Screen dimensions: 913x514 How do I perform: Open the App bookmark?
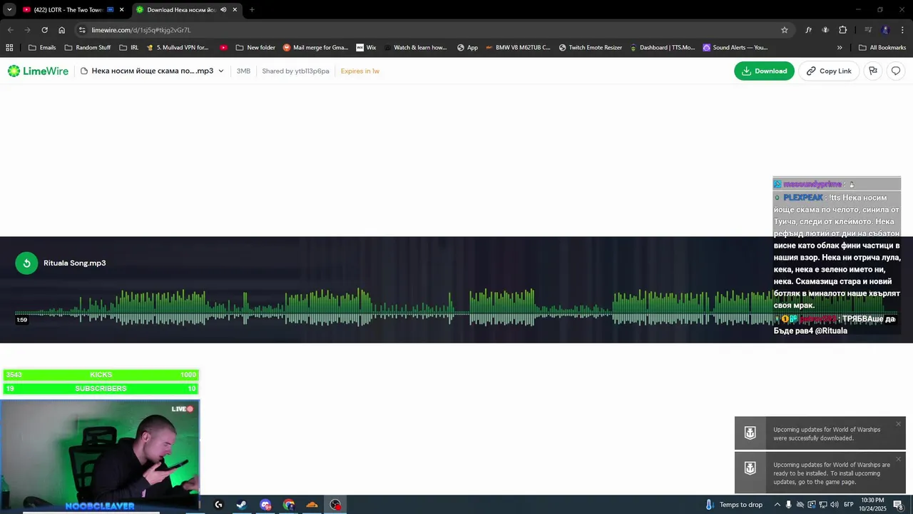(468, 48)
